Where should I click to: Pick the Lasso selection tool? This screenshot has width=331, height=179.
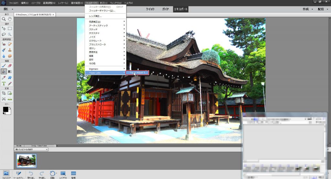tap(4, 34)
